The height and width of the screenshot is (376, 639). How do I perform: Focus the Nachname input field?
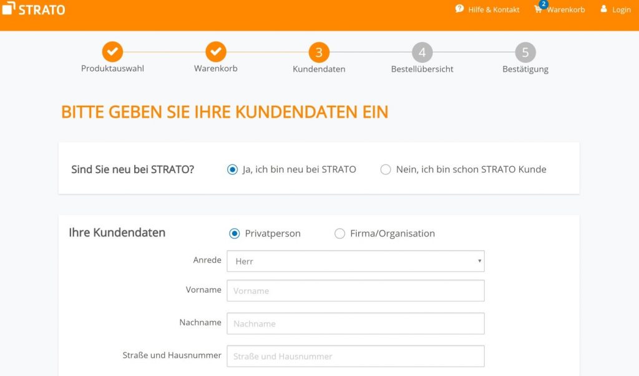coord(355,324)
